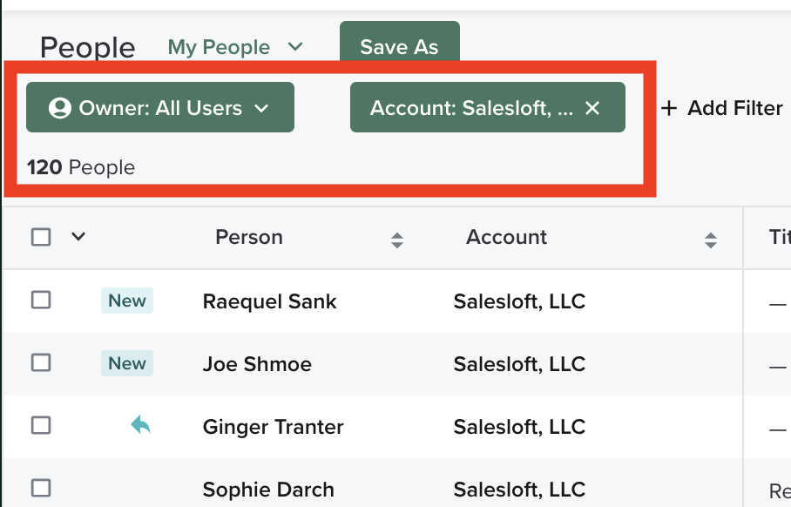Screen dimensions: 791x507
Task: Select the Account column header
Action: tap(506, 237)
